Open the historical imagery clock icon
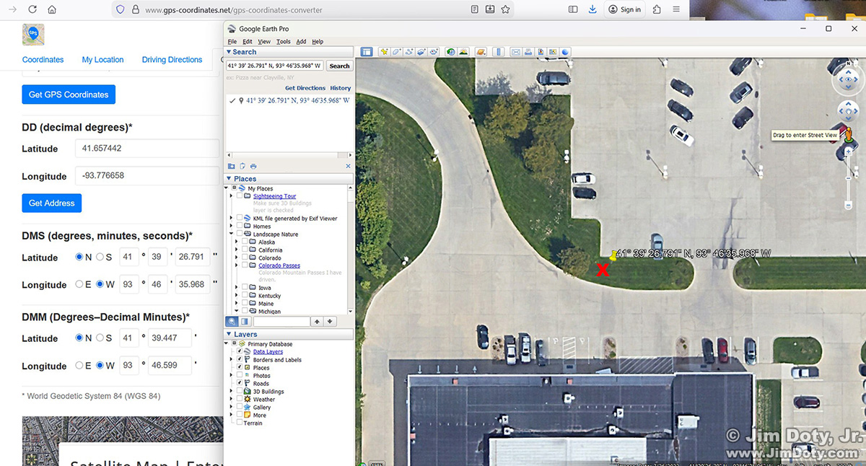This screenshot has width=866, height=466. coord(450,52)
